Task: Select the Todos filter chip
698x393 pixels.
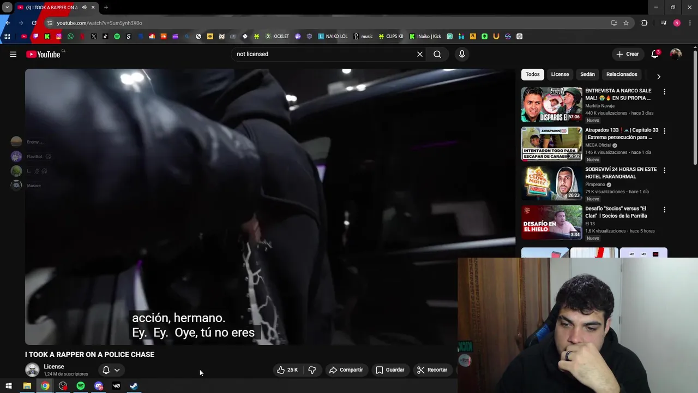Action: point(533,74)
